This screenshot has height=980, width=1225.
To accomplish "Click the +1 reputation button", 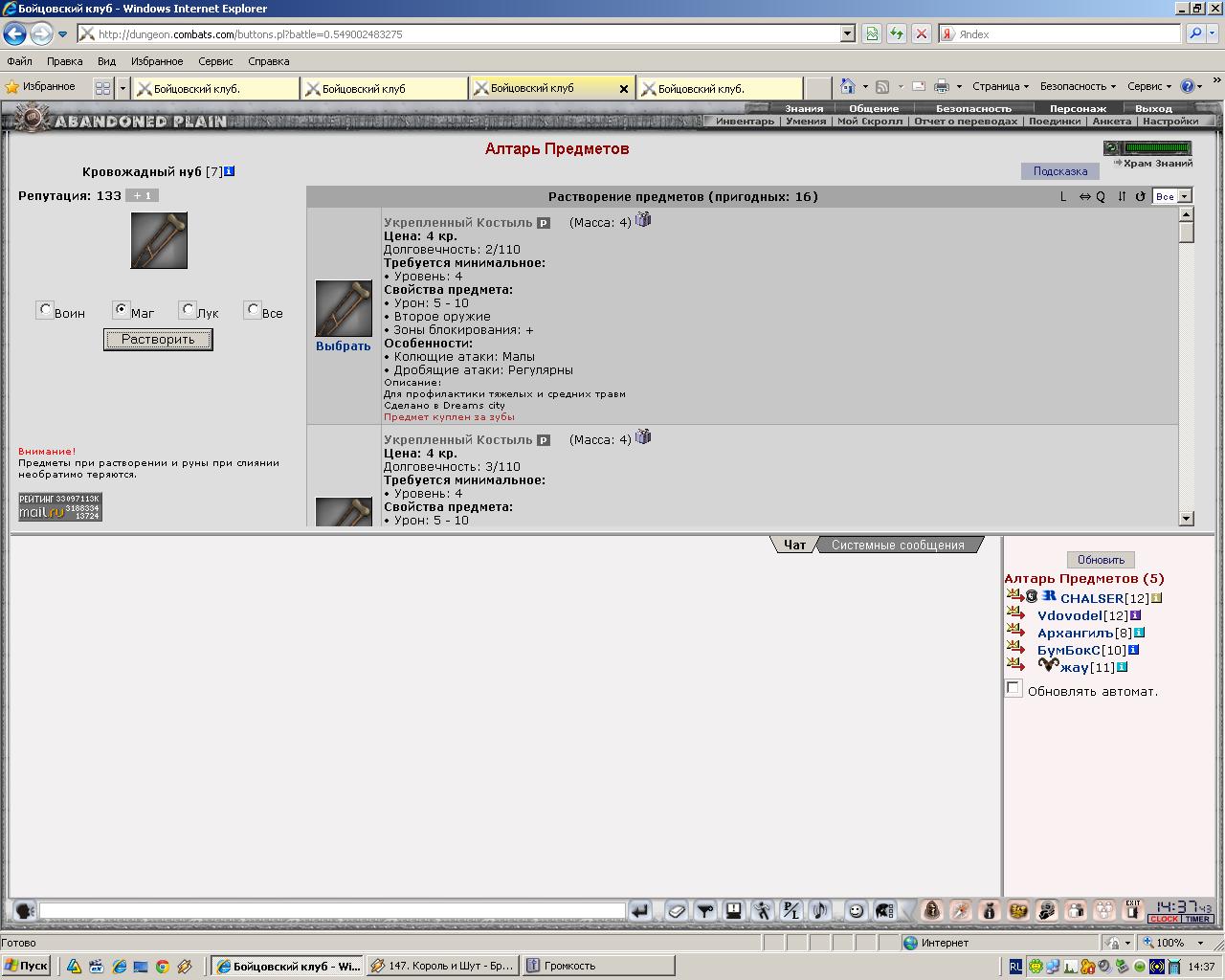I will (142, 195).
